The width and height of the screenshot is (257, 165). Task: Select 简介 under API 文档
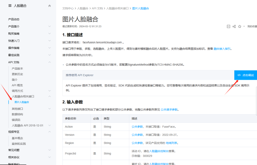(15, 80)
